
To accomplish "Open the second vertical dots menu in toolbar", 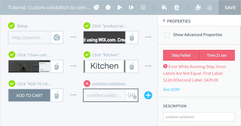I will (x=187, y=7).
